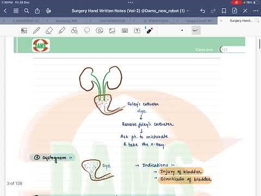Bookmark the current page
This screenshot has height=196, width=261.
(224, 11)
